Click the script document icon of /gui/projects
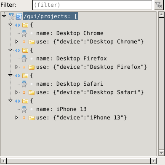The image size is (165, 165). coord(19,16)
